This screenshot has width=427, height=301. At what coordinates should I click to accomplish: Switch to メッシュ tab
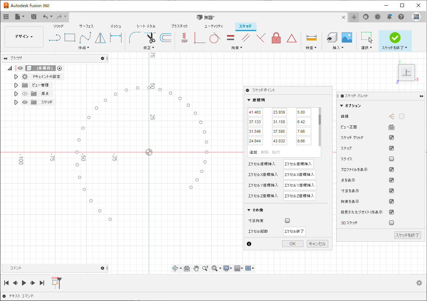[x=116, y=26]
